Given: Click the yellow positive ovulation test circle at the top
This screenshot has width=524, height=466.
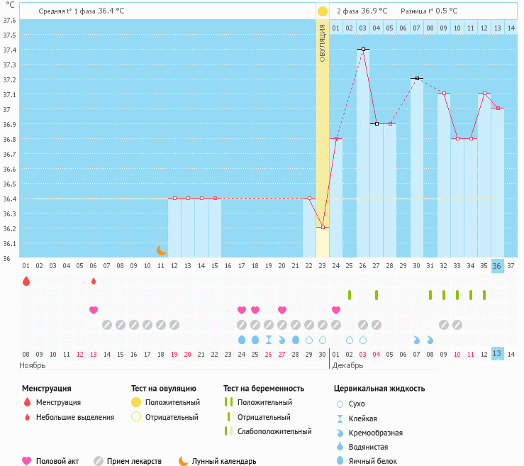Looking at the screenshot, I should tap(323, 11).
